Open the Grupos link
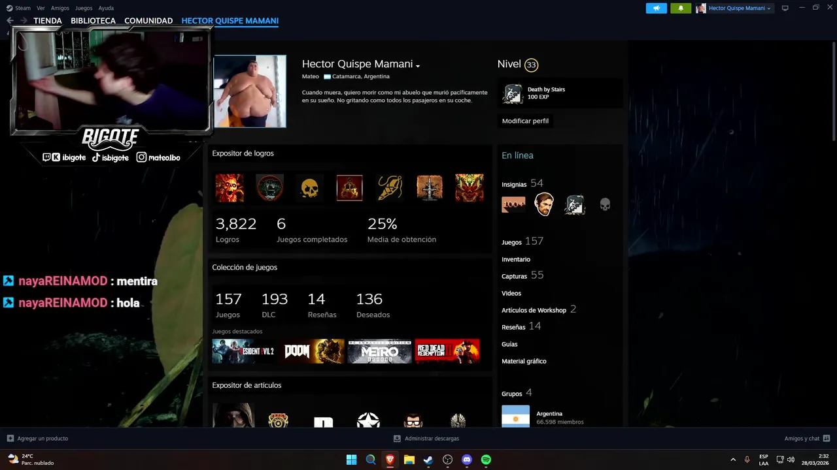The width and height of the screenshot is (837, 470). click(512, 394)
